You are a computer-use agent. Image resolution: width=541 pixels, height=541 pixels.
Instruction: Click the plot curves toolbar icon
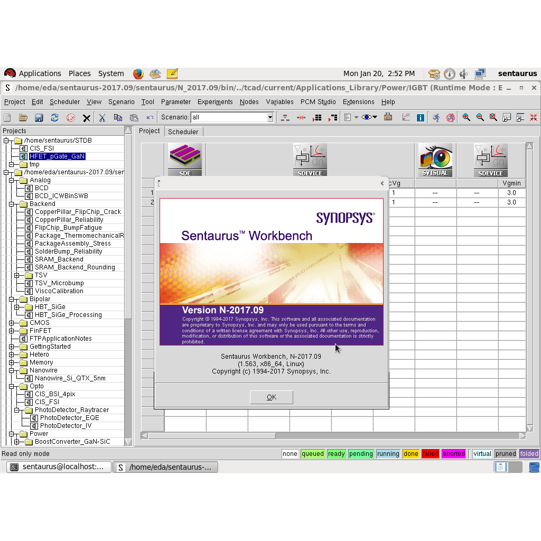[406, 117]
